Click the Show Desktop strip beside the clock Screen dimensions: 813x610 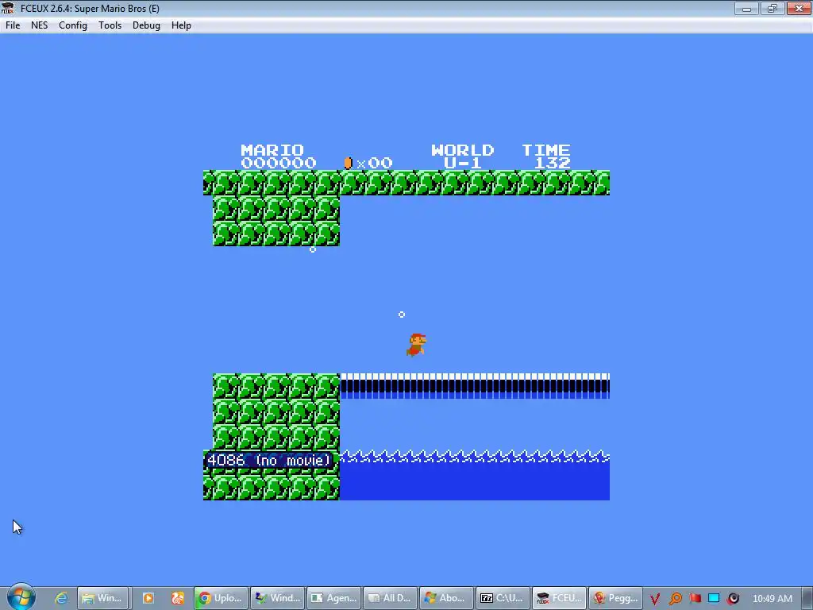click(x=808, y=598)
